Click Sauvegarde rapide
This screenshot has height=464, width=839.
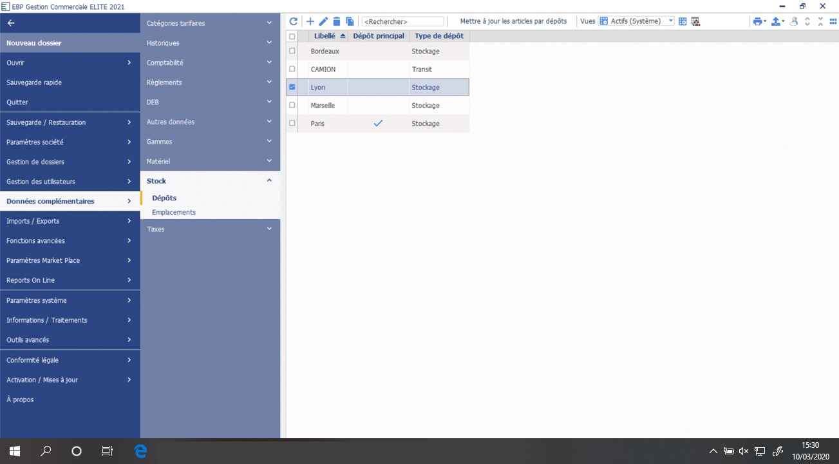click(70, 82)
